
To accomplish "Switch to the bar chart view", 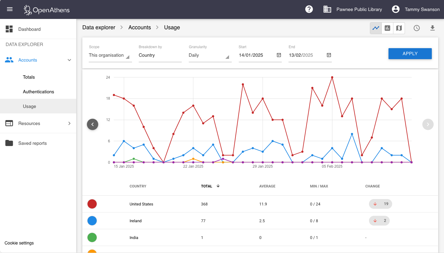I will [x=387, y=28].
